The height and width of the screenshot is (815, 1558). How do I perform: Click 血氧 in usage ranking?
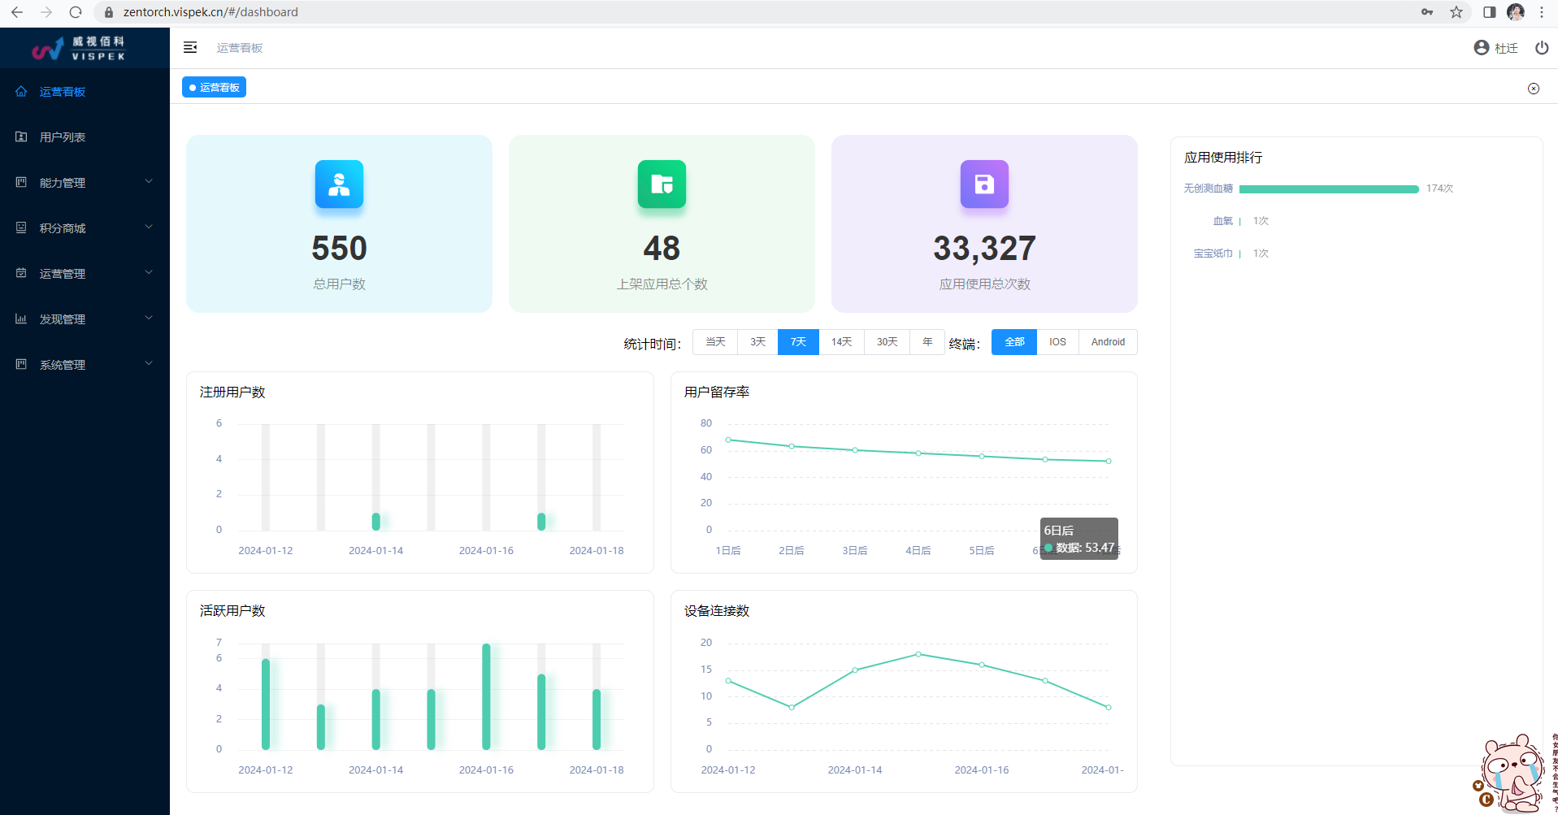coord(1222,221)
